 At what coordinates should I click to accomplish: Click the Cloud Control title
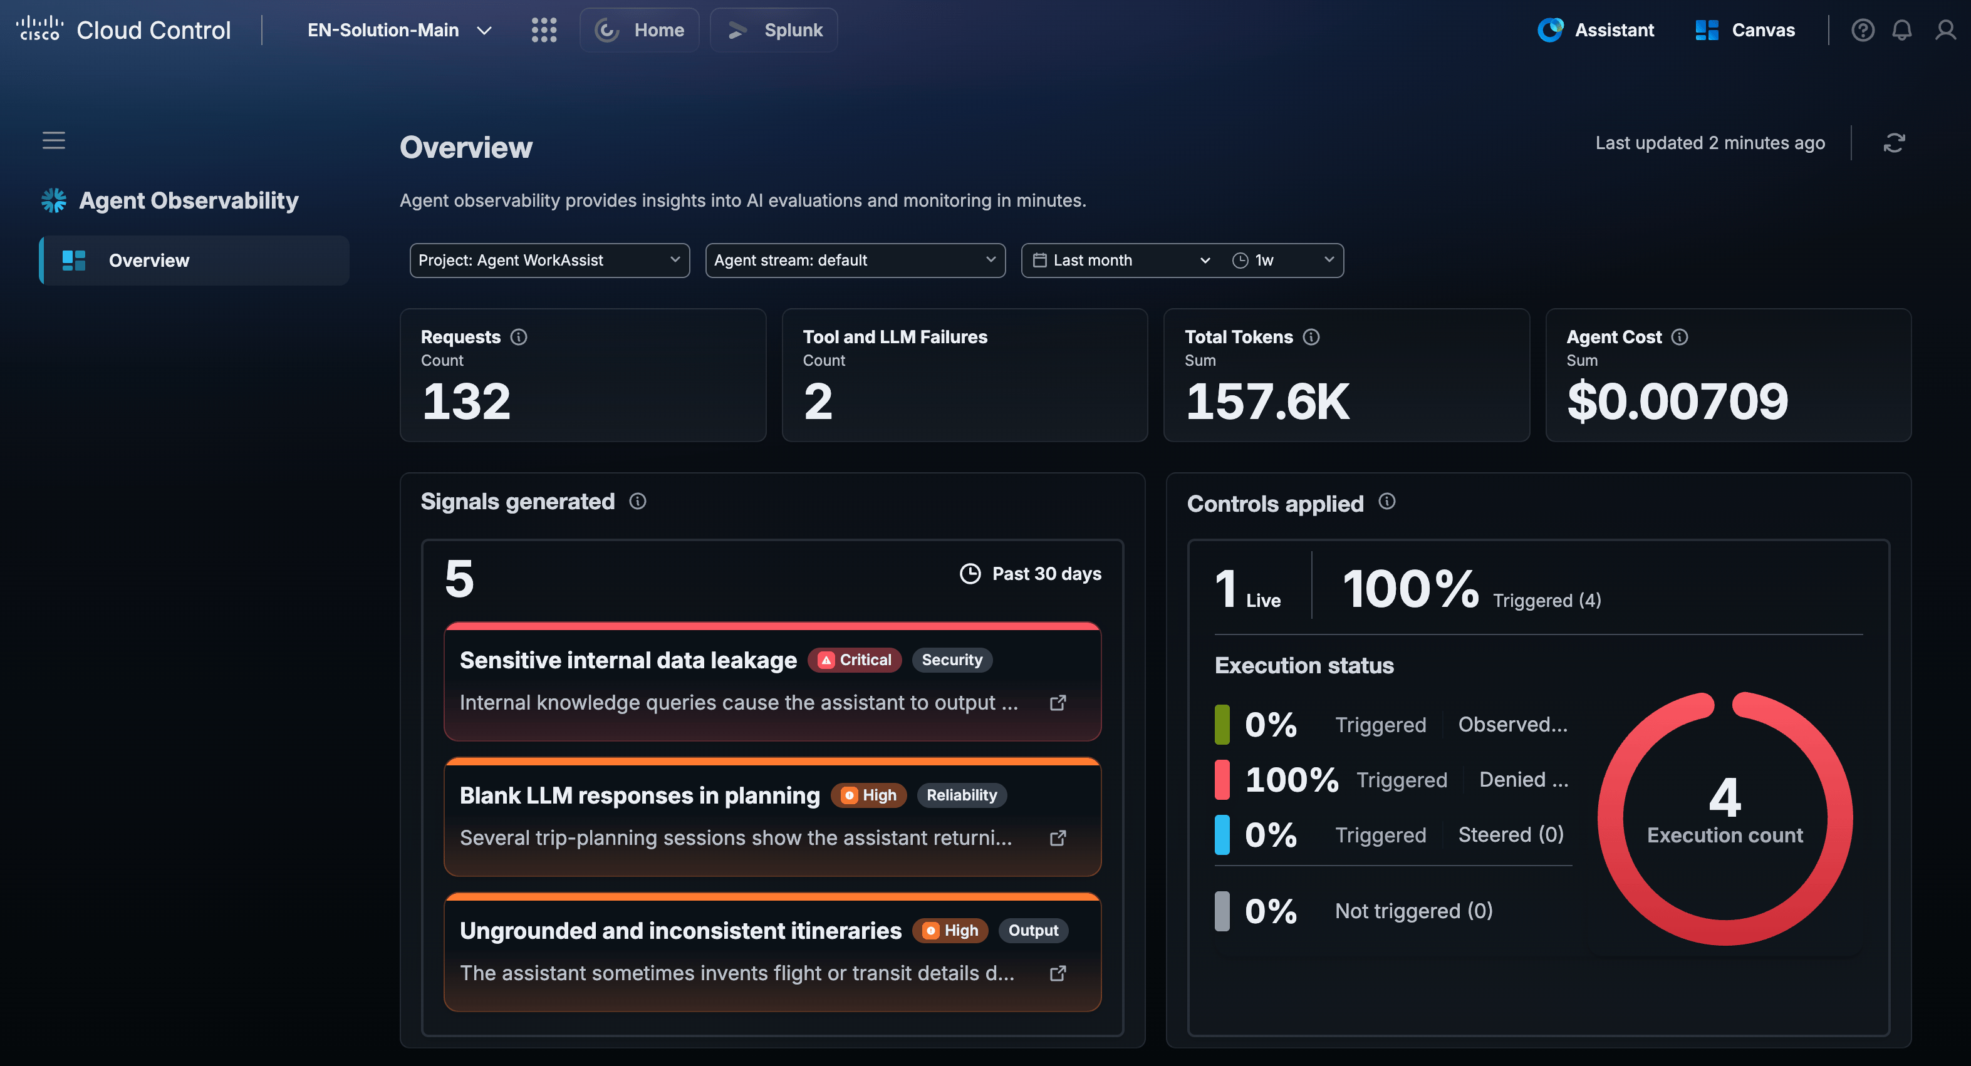[x=153, y=30]
